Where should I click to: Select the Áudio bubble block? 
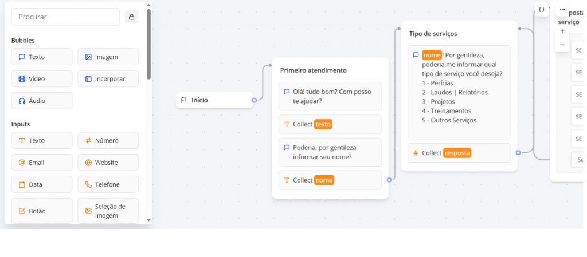(x=42, y=101)
